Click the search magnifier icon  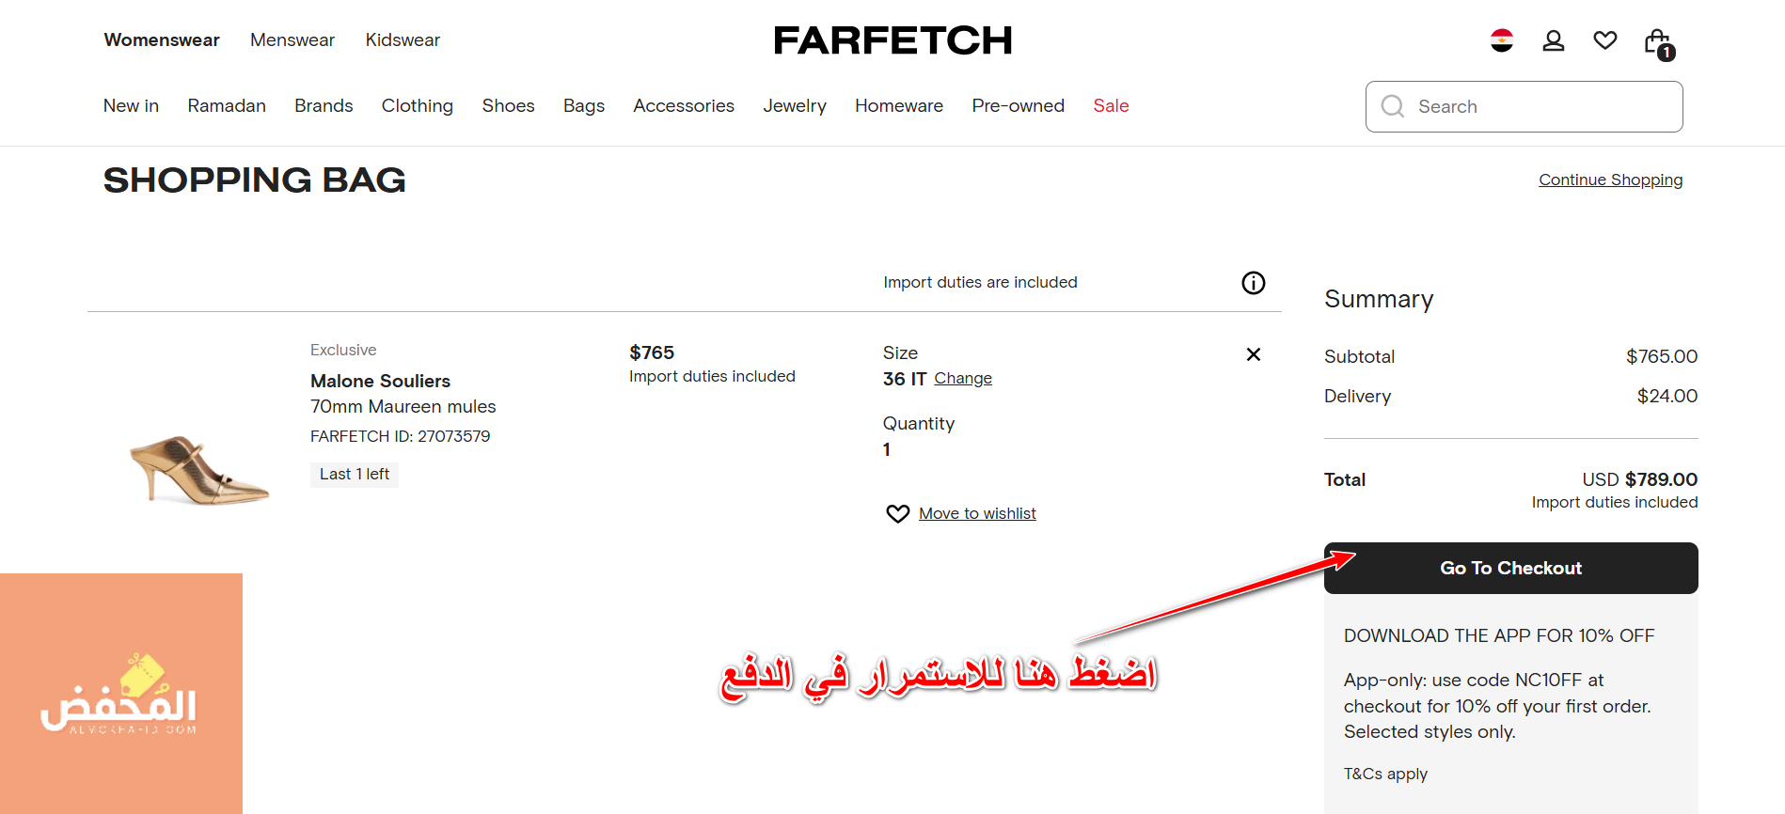click(1392, 106)
